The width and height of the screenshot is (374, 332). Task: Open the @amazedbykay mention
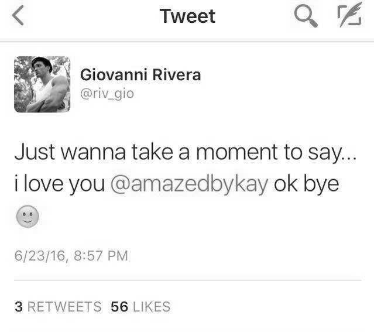190,184
